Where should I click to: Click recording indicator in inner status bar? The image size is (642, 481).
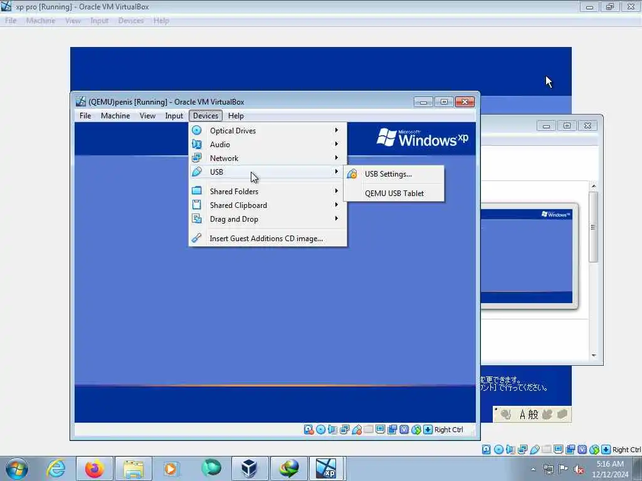392,430
